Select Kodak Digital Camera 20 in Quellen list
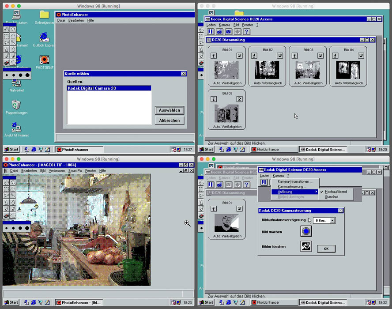392x309 pixels. click(109, 88)
